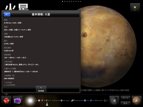
Task: Open the photo gallery icon
Action: point(17,101)
